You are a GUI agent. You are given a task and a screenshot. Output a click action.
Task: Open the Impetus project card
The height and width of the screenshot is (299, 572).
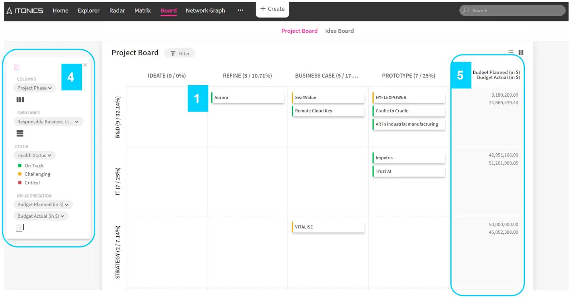pyautogui.click(x=409, y=158)
